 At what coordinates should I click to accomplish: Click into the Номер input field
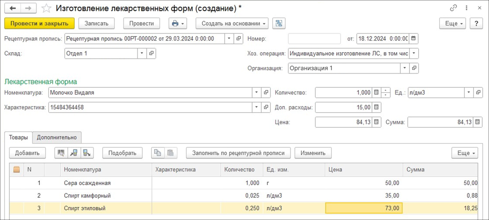pos(314,39)
